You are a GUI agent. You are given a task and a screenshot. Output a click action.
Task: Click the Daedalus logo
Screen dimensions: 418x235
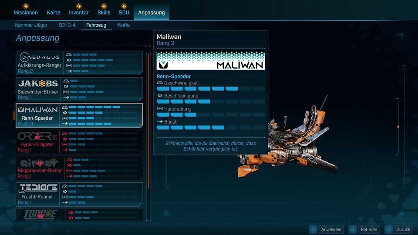point(40,57)
